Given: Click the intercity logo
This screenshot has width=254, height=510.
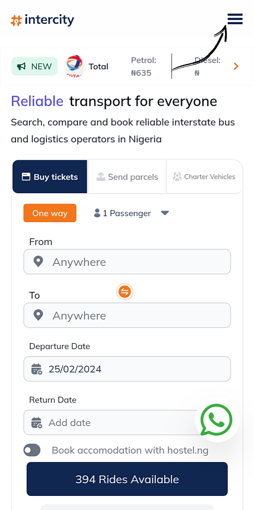Looking at the screenshot, I should pyautogui.click(x=43, y=20).
